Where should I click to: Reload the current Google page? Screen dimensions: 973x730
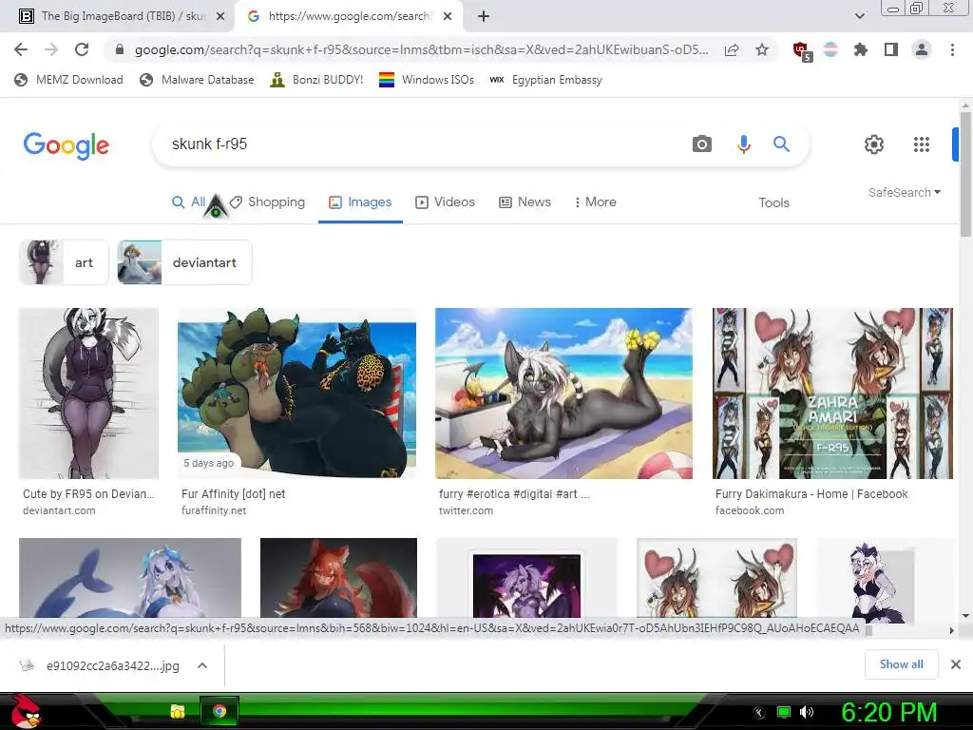tap(82, 49)
